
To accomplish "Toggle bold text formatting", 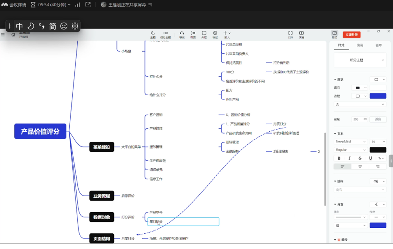I will 339,158.
